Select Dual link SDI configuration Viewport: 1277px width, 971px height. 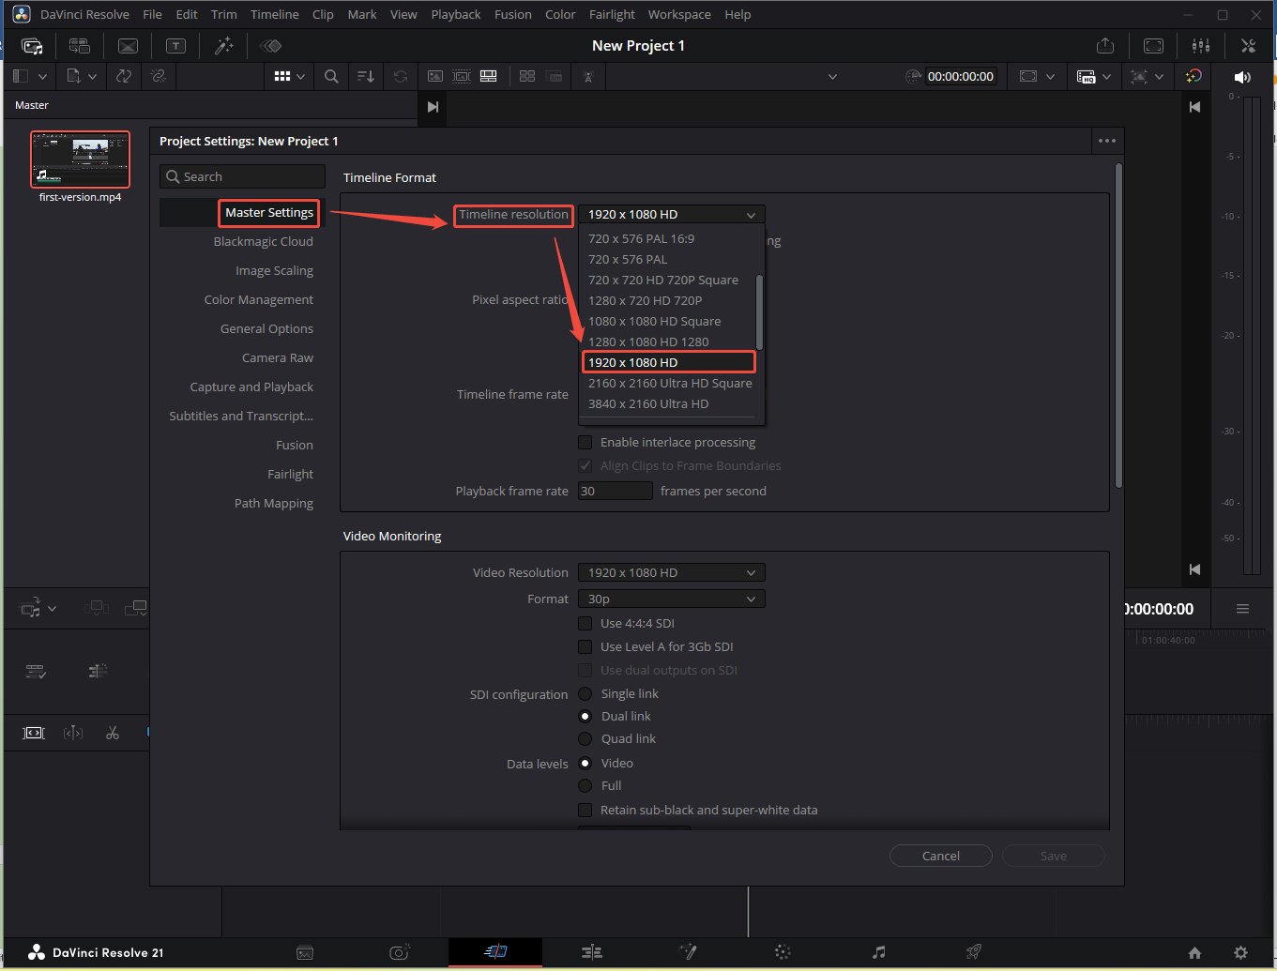(585, 717)
